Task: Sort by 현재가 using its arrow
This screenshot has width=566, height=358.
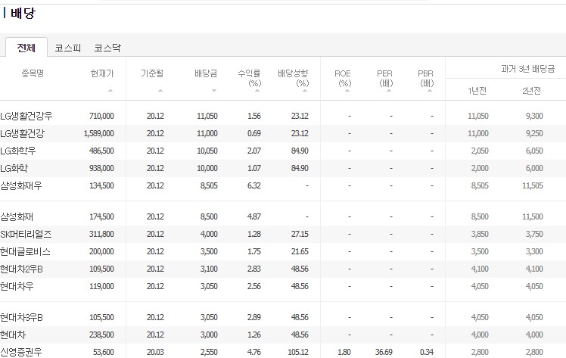Action: 110,91
